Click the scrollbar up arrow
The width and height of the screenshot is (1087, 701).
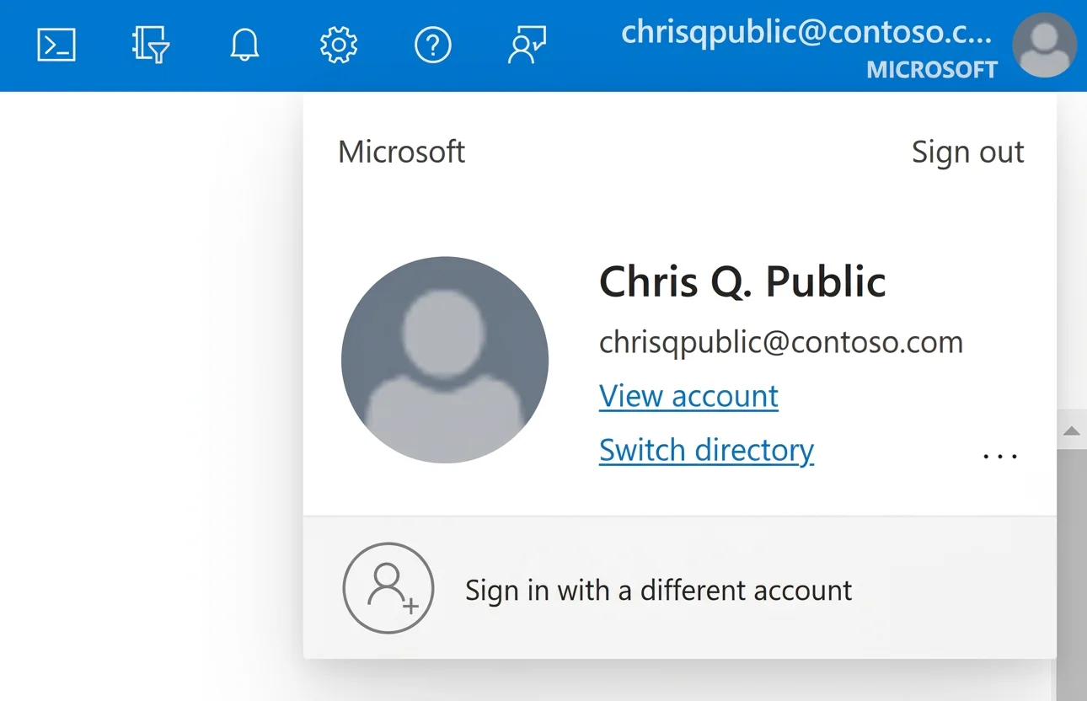(x=1071, y=431)
